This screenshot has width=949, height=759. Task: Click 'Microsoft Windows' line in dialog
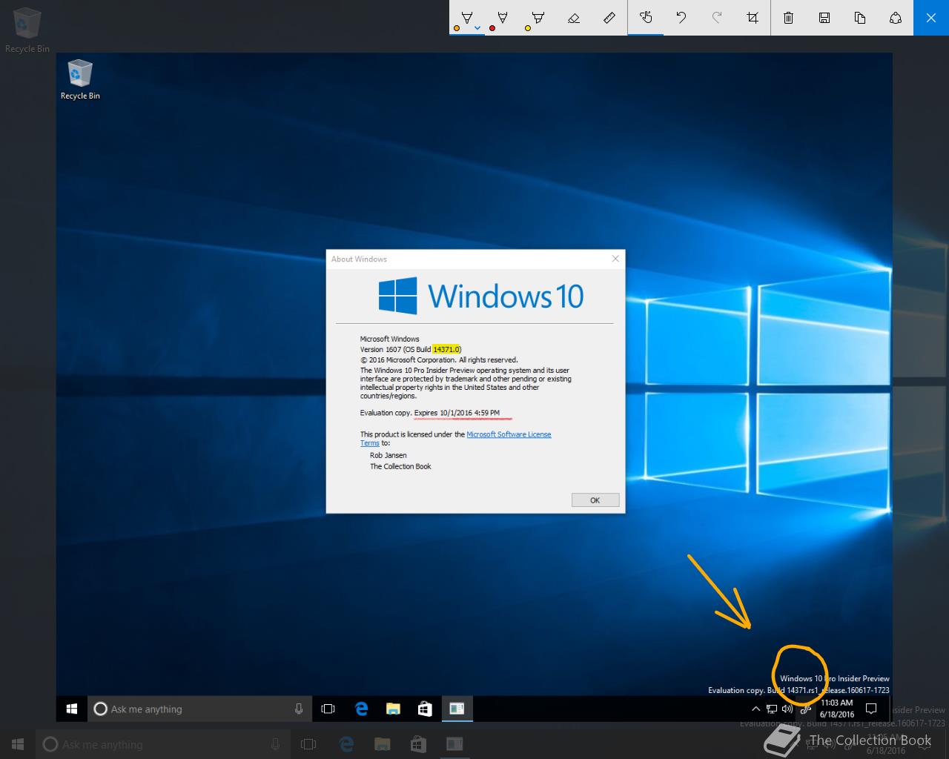(390, 339)
